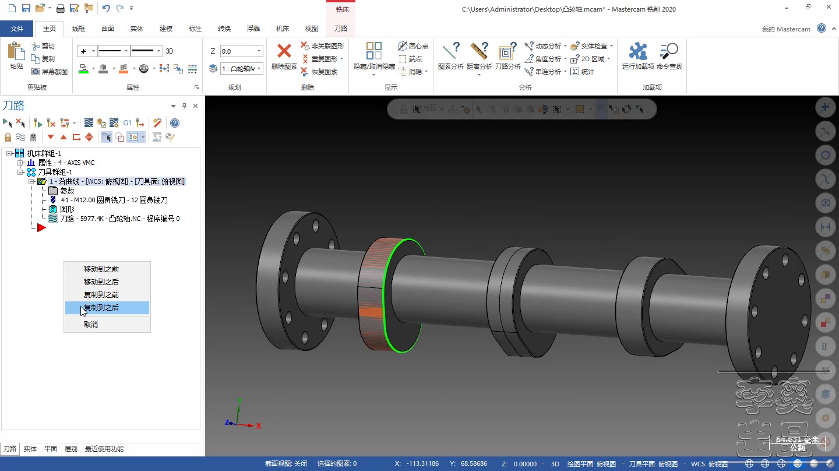Screen dimensions: 839x471
Task: Open the 文件 file button
Action: (16, 29)
